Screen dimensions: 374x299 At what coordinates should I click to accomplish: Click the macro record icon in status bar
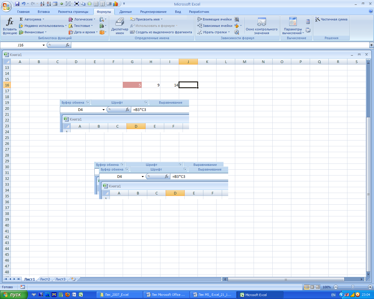[22, 287]
